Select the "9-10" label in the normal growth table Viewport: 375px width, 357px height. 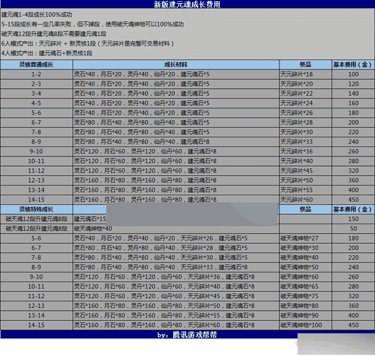click(x=36, y=152)
